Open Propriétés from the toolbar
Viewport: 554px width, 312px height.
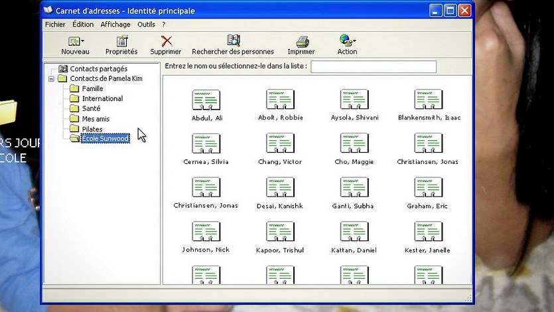coord(121,41)
